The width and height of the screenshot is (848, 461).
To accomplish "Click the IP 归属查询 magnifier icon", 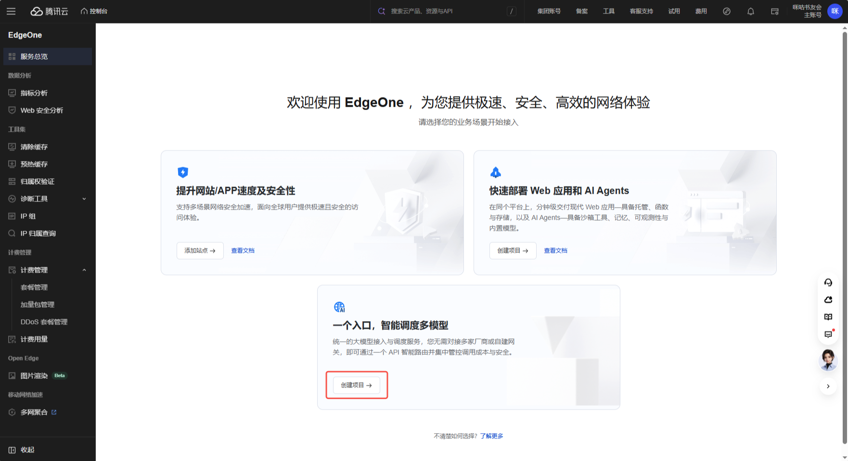I will click(x=12, y=233).
